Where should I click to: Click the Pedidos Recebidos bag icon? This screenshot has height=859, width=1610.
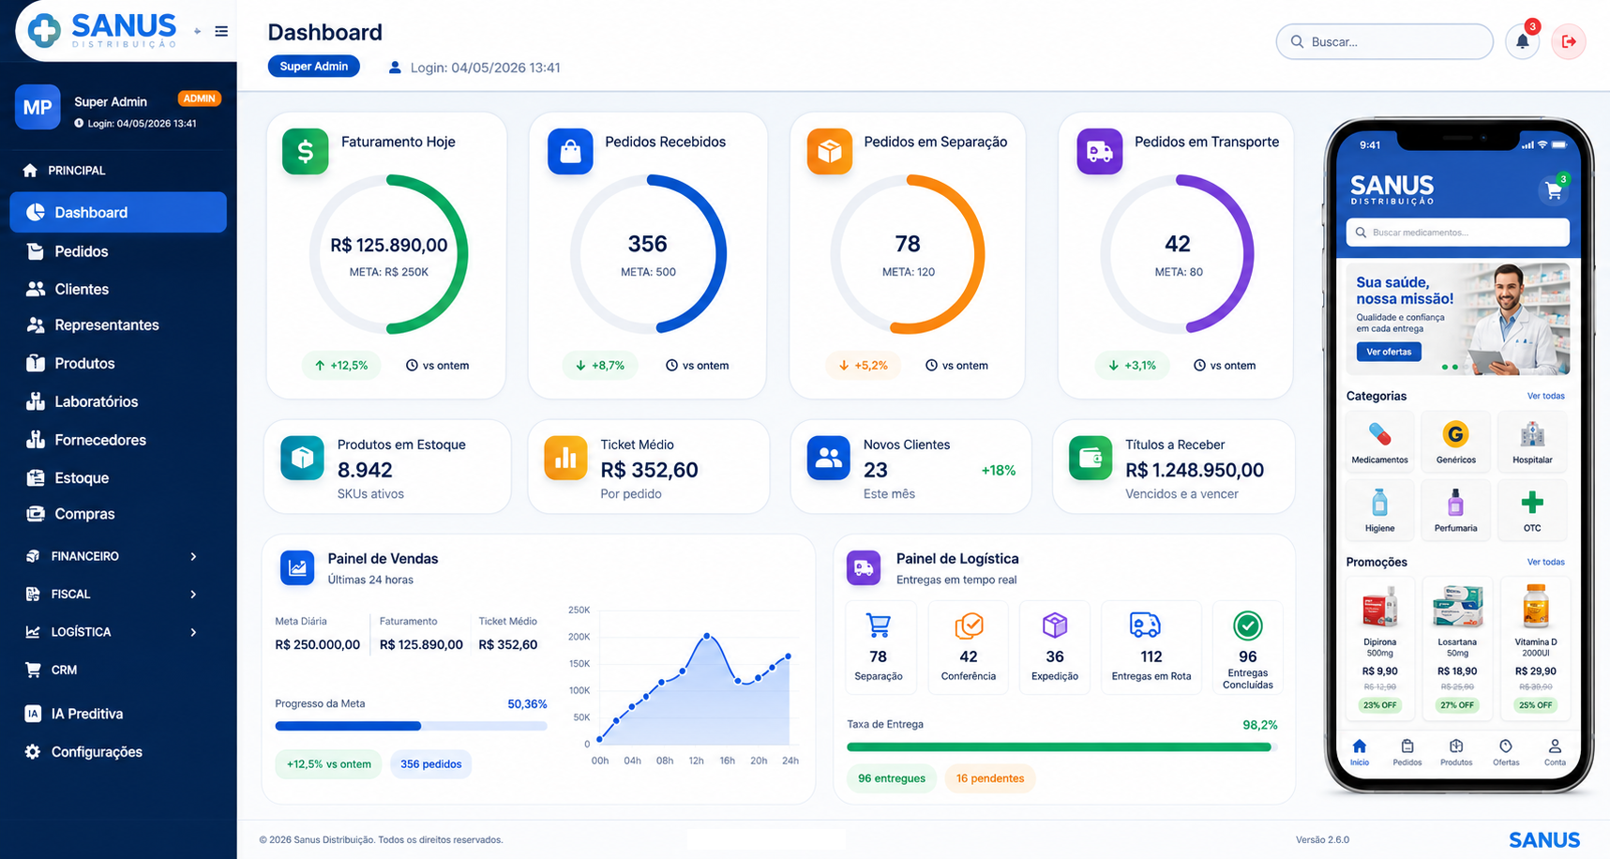(570, 152)
